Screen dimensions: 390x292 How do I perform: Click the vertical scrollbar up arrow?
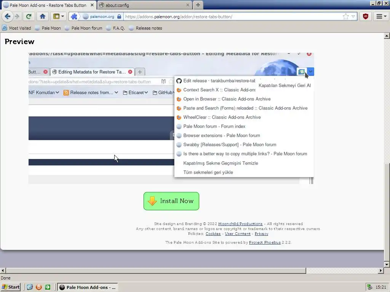387,36
